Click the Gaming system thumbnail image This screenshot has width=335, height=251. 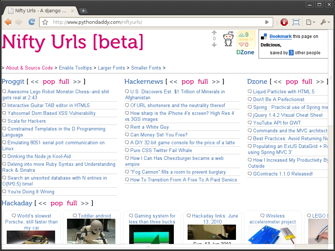click(151, 234)
